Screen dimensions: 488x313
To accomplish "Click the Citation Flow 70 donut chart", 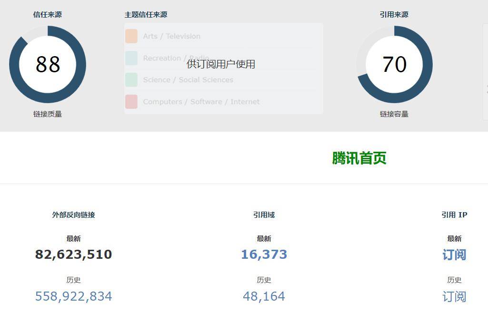I will tap(394, 64).
